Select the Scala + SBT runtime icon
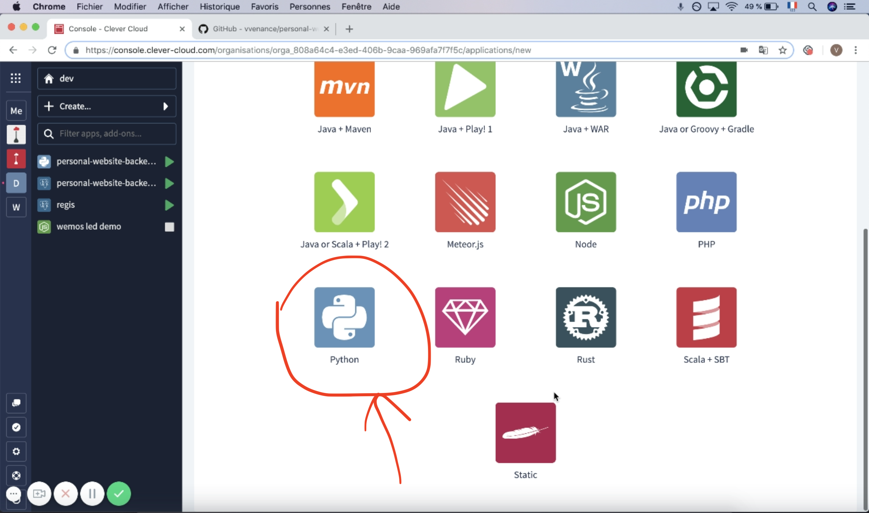Image resolution: width=869 pixels, height=513 pixels. coord(706,317)
